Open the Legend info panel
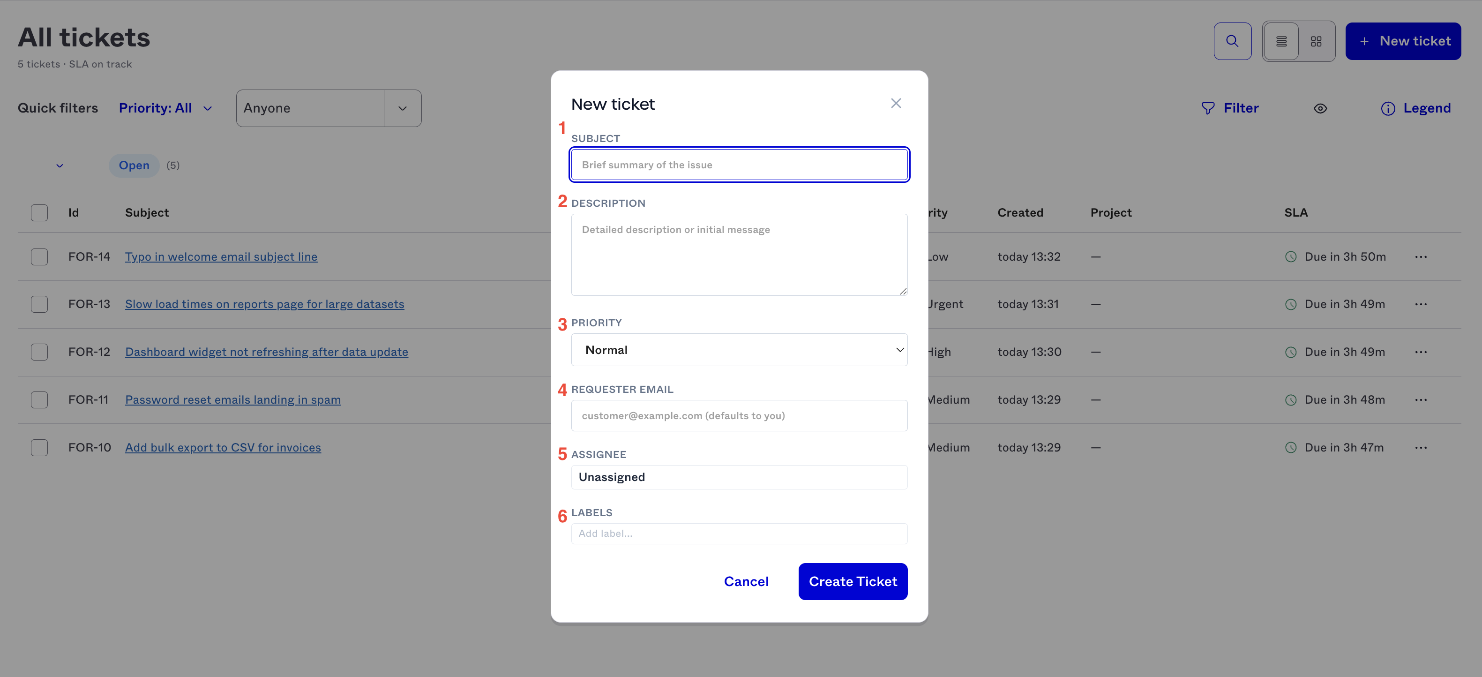This screenshot has width=1482, height=677. pyautogui.click(x=1416, y=108)
